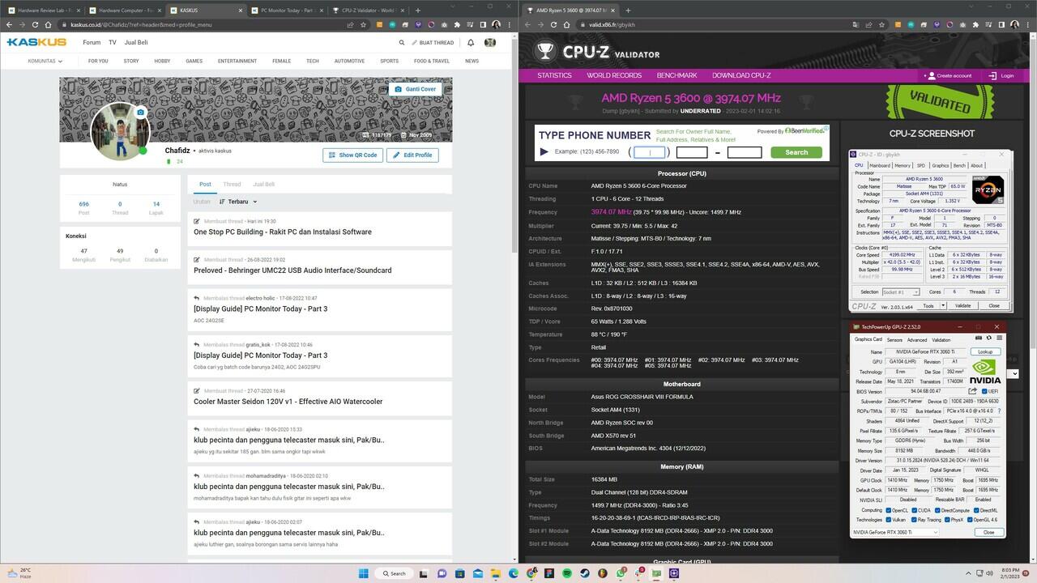The height and width of the screenshot is (583, 1037).
Task: Reload the CPU-Z Validator page
Action: [x=554, y=24]
